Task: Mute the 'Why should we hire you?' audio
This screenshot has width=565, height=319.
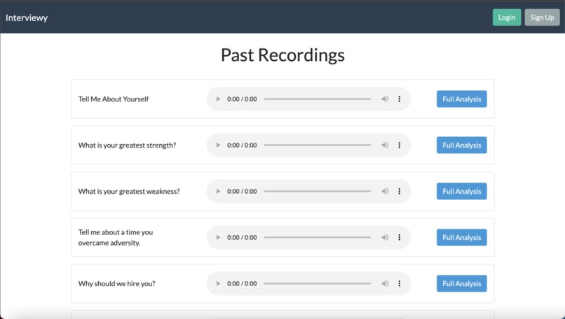Action: [385, 283]
